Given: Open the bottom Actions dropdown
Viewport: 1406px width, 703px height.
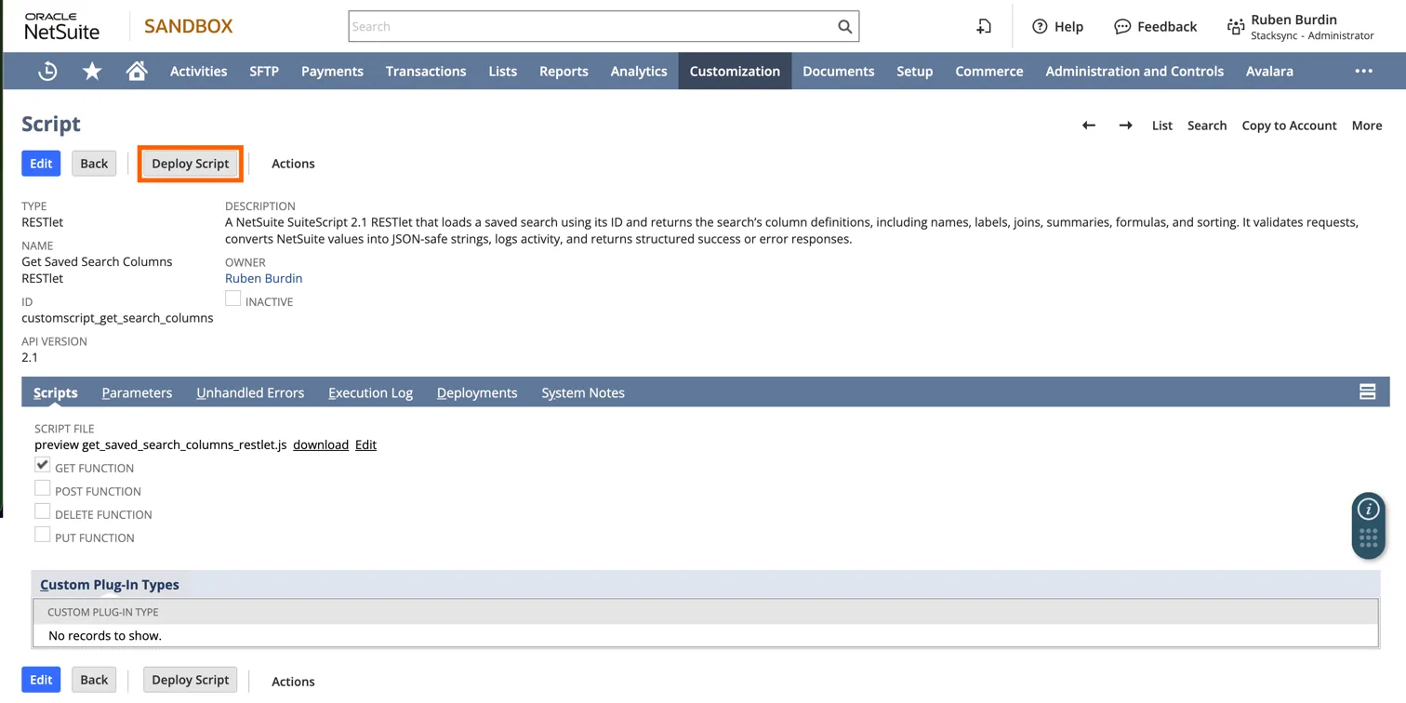Looking at the screenshot, I should (x=293, y=682).
